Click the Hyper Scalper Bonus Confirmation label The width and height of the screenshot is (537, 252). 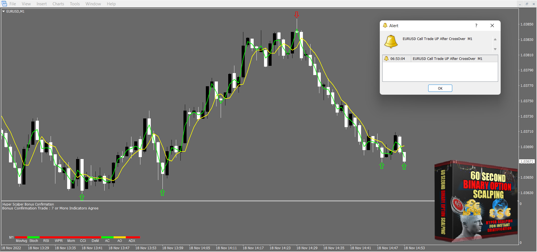point(28,204)
